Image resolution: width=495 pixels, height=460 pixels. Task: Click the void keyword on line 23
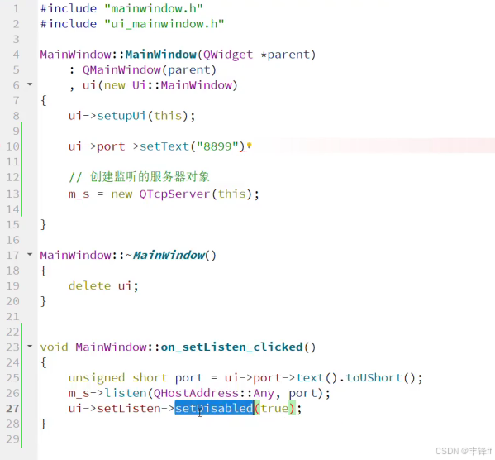[x=54, y=347]
